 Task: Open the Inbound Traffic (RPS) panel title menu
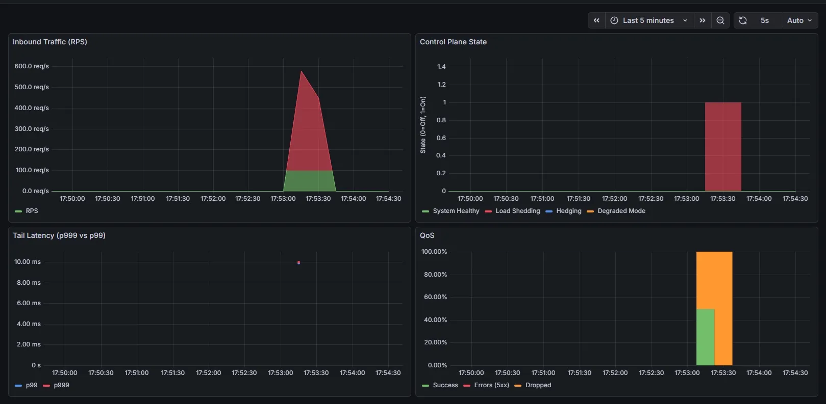tap(50, 42)
